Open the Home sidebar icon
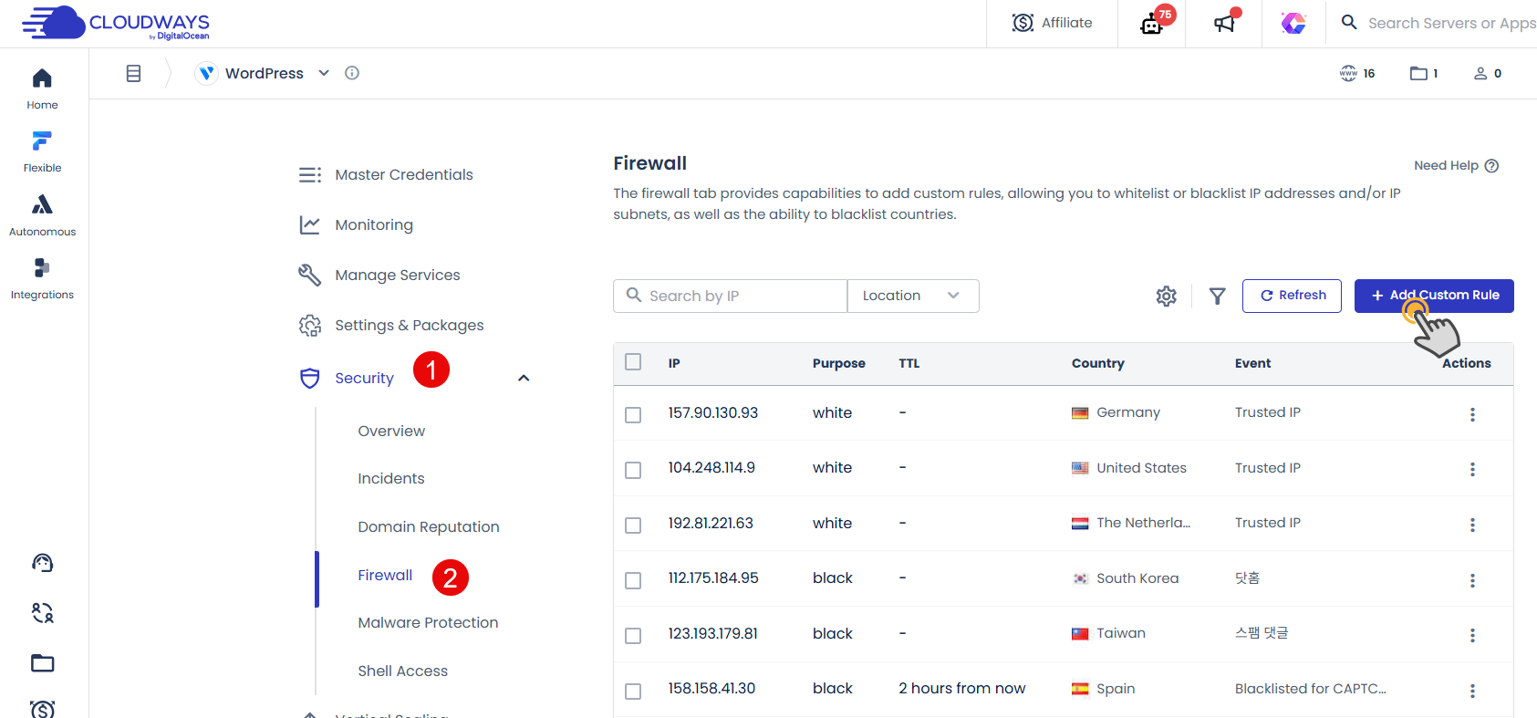The image size is (1537, 718). 42,78
